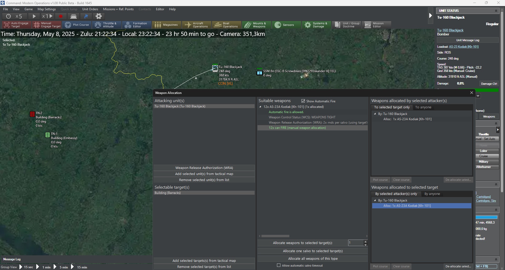Open Aircraft Operations
Screen dimensions: 505x270
tap(196, 25)
